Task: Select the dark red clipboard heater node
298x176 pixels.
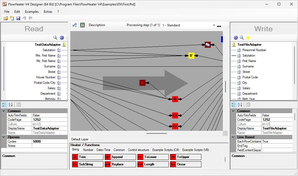Action: click(x=208, y=45)
